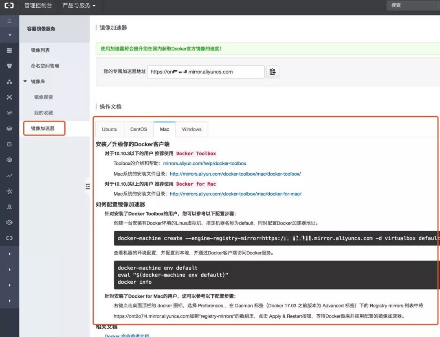Click the 'docker-machine env default' code line
This screenshot has height=337, width=440.
(x=157, y=268)
